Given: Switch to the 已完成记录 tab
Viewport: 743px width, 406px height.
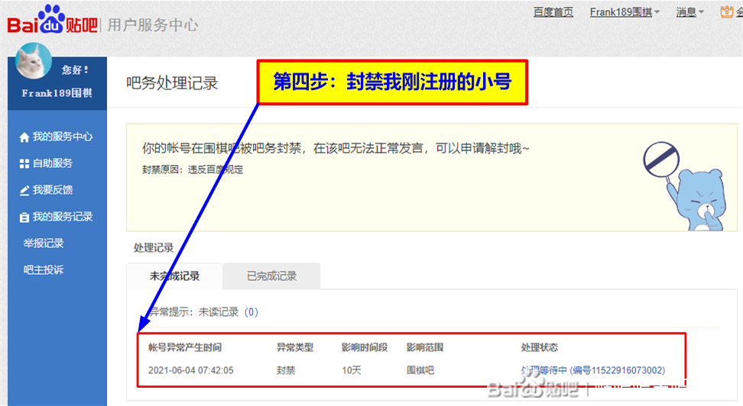Looking at the screenshot, I should [271, 276].
